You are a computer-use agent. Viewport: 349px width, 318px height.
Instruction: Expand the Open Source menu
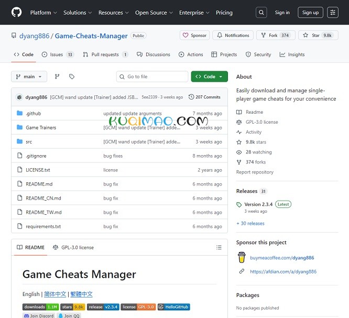154,13
